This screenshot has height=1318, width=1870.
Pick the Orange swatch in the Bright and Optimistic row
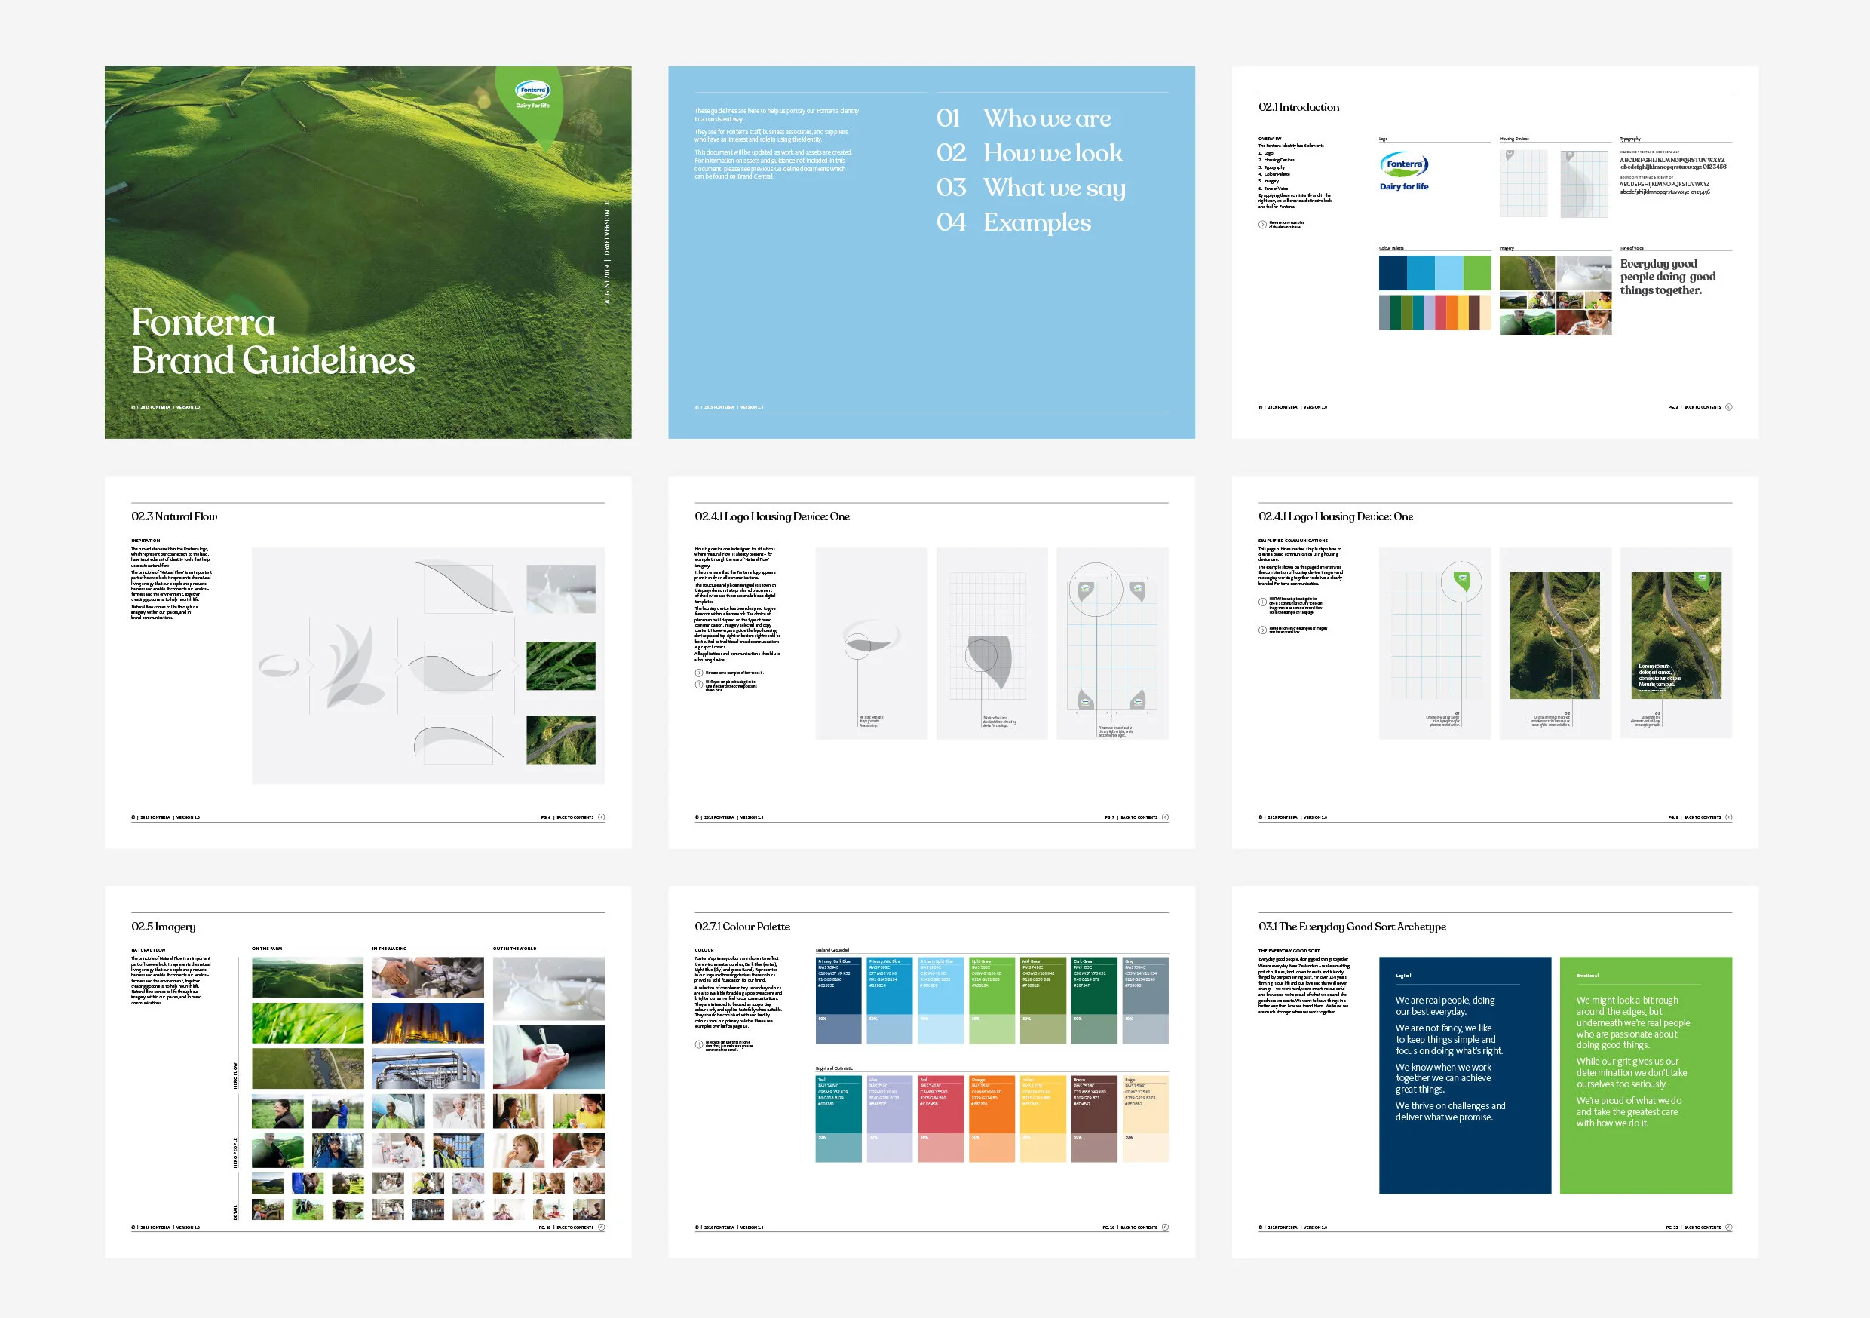pyautogui.click(x=992, y=1105)
